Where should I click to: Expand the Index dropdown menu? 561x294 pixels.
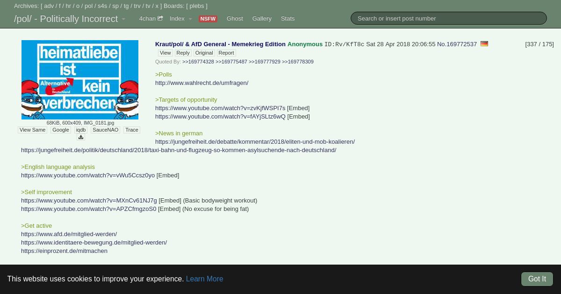(181, 19)
